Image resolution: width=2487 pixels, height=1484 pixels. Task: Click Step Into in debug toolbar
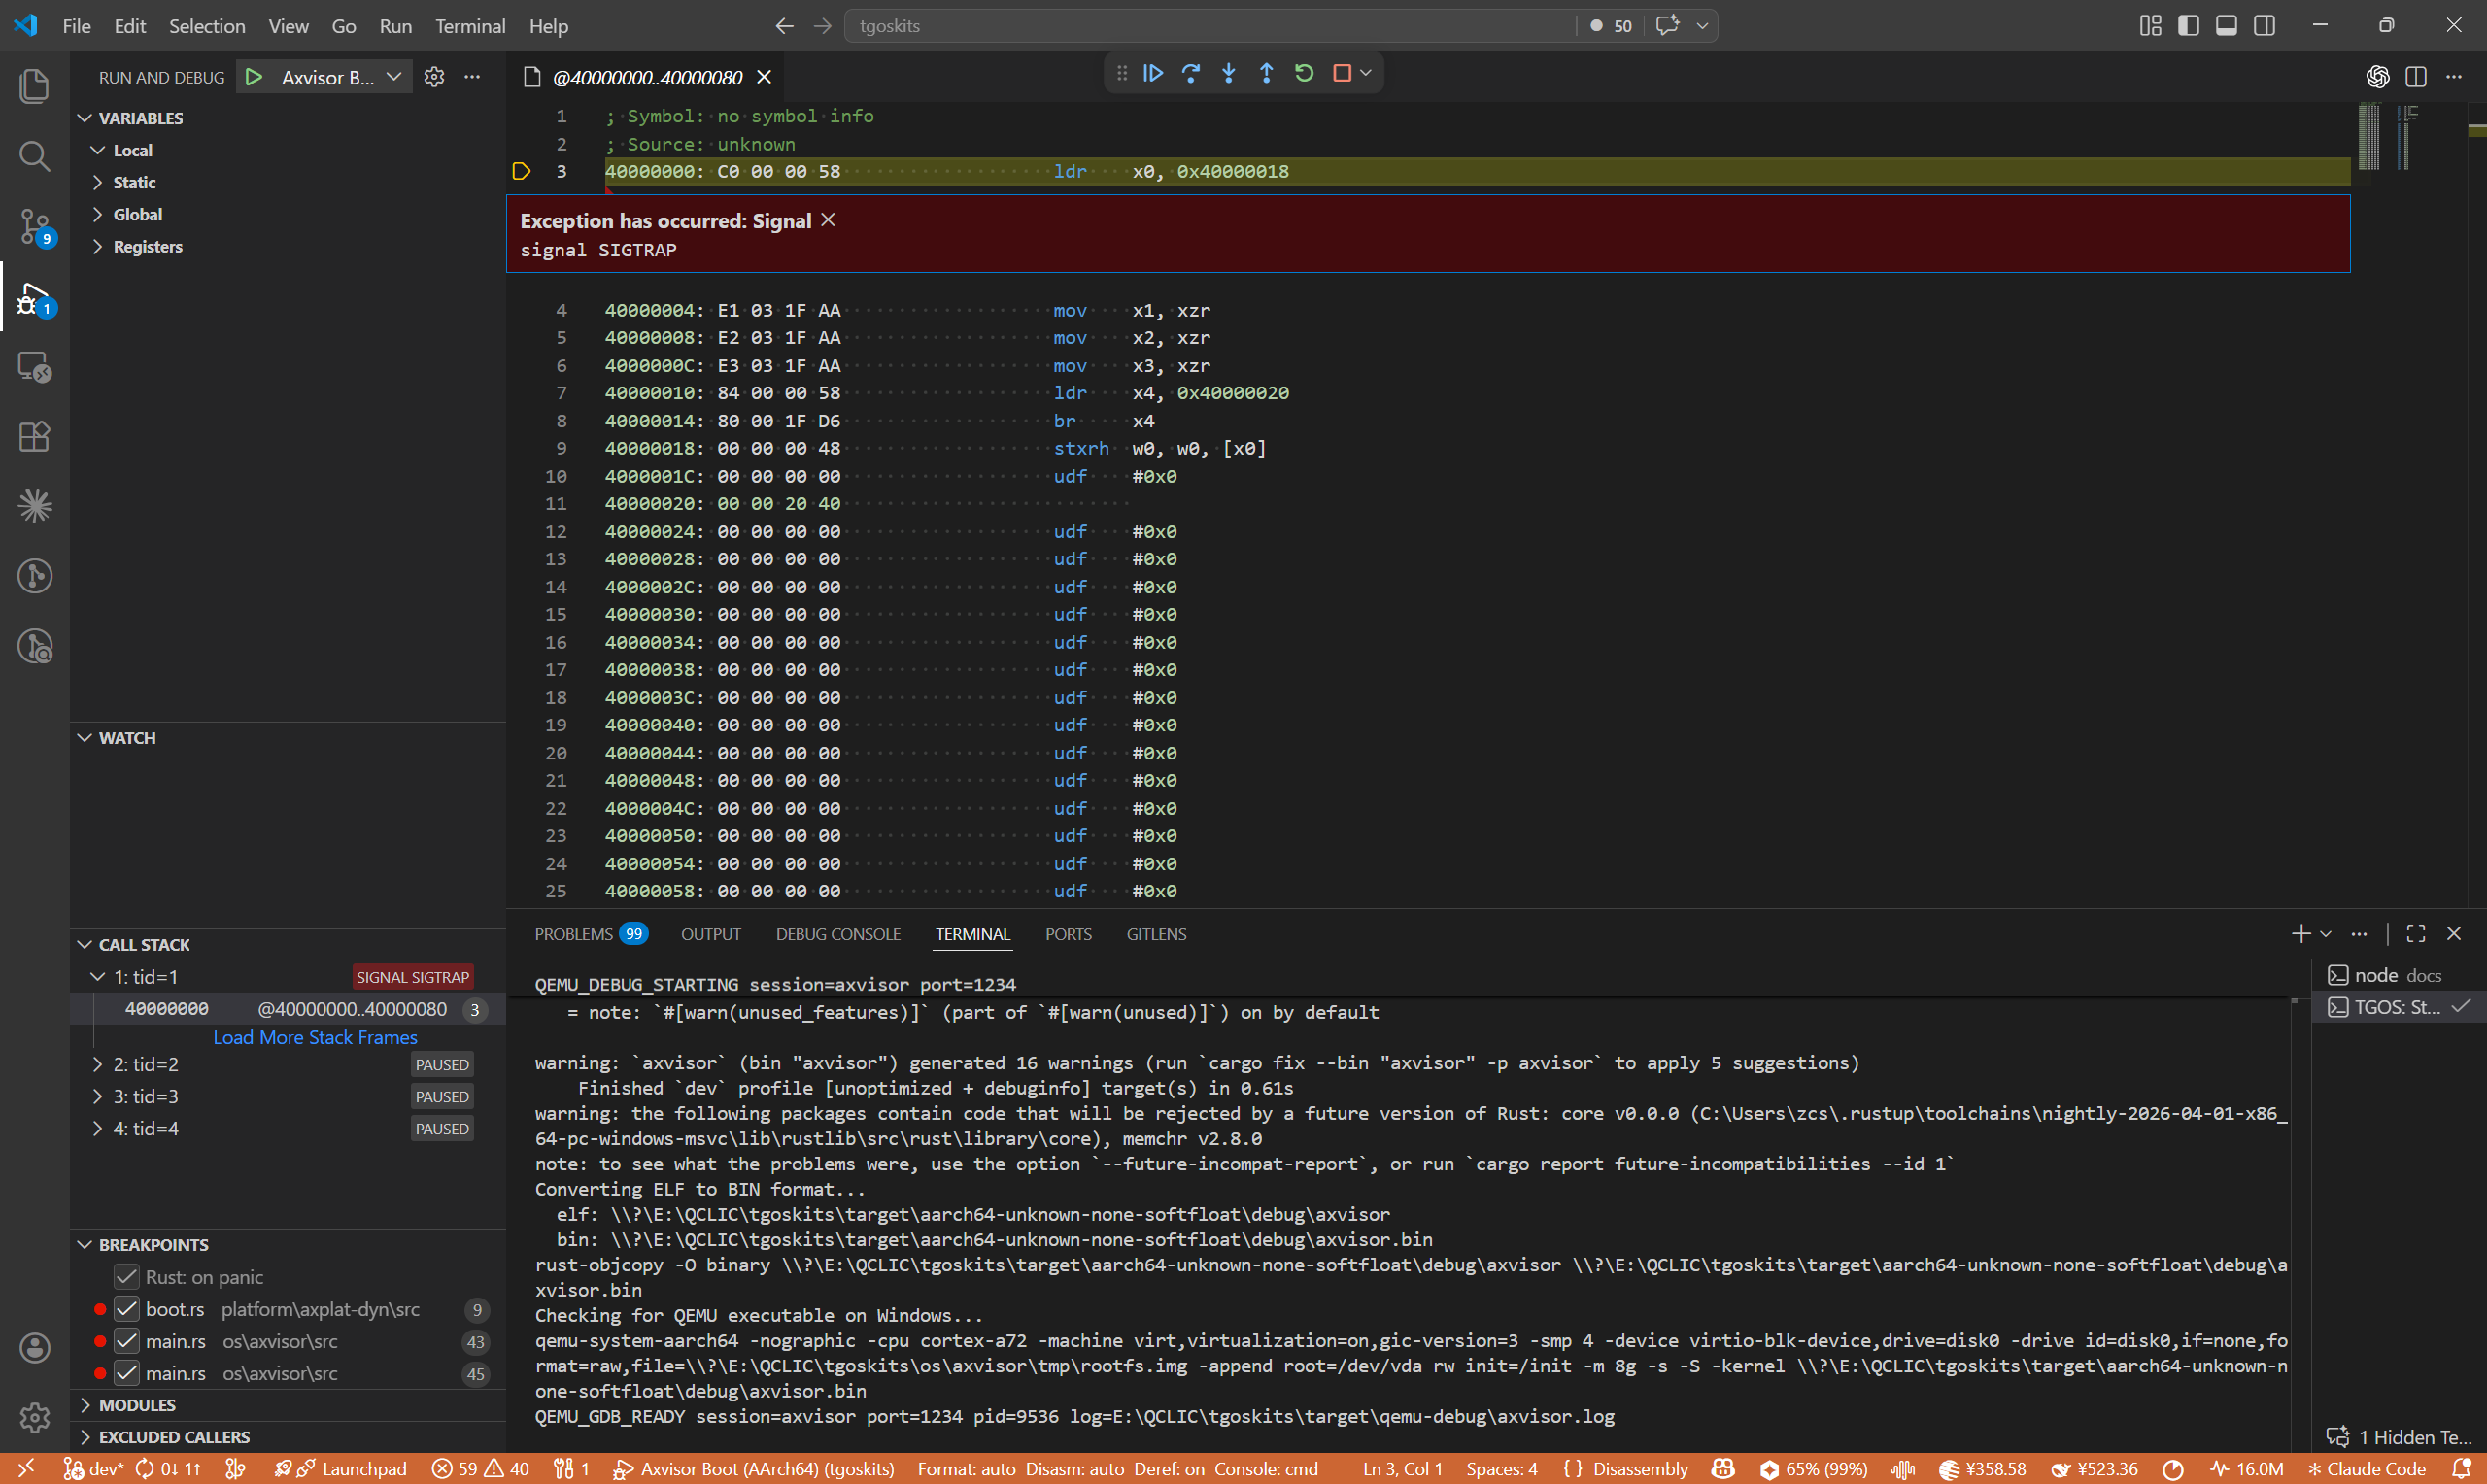pyautogui.click(x=1229, y=73)
